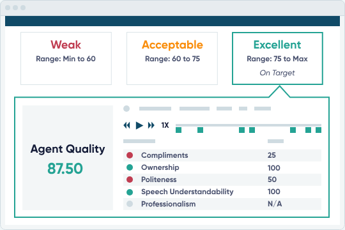The image size is (345, 230).
Task: Click the fast-forward playback icon
Action: pos(151,125)
